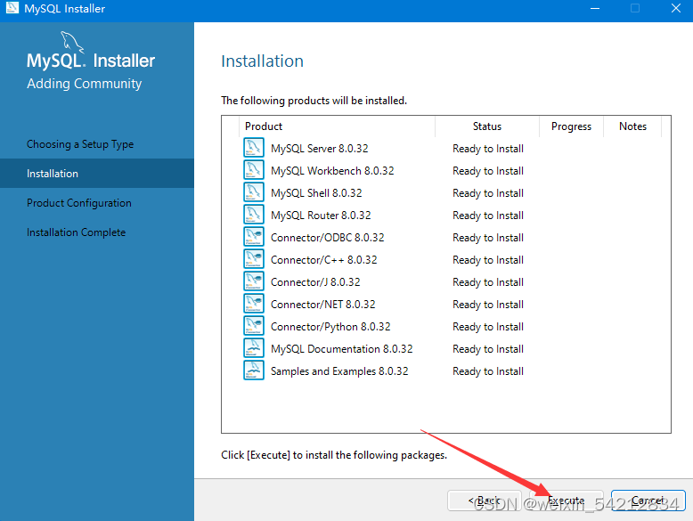The height and width of the screenshot is (521, 693).
Task: Select the Connector/Python 8.0.32 row text
Action: (330, 327)
